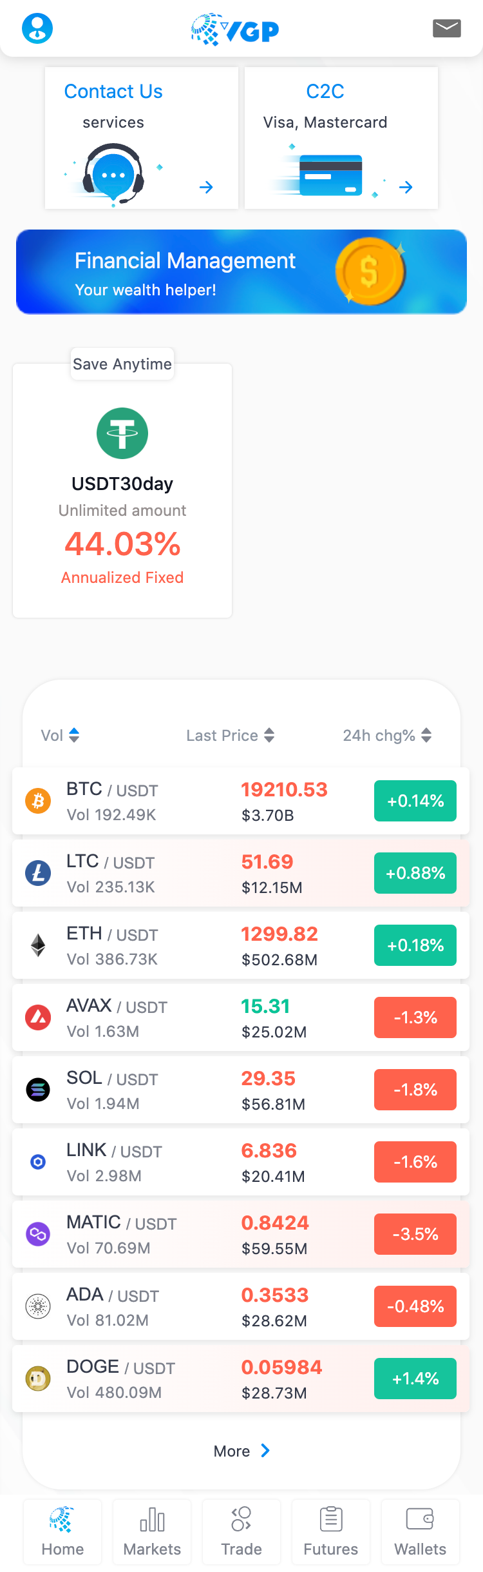Click the Dogecoin coin icon
Screen dimensions: 483x1572
pos(38,1379)
